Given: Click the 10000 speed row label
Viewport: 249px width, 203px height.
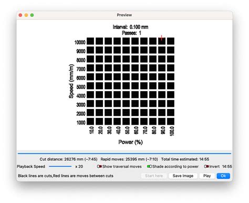Looking at the screenshot, I should [80, 42].
